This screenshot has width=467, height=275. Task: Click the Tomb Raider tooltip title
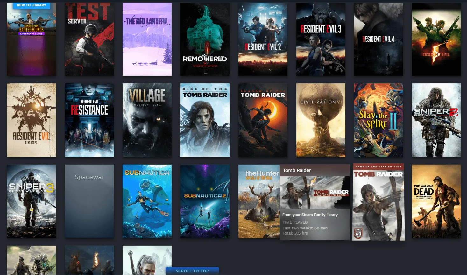pos(297,170)
